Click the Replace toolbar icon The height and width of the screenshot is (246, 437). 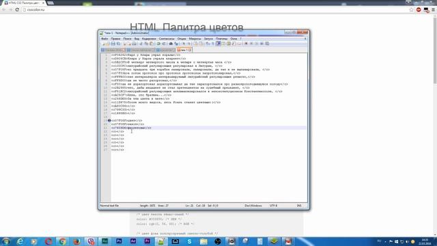coord(176,44)
